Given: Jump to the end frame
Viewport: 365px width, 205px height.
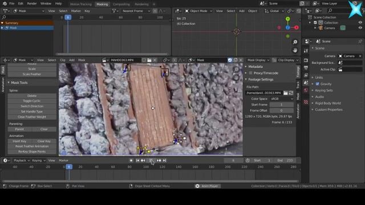Looking at the screenshot, I should (x=165, y=161).
